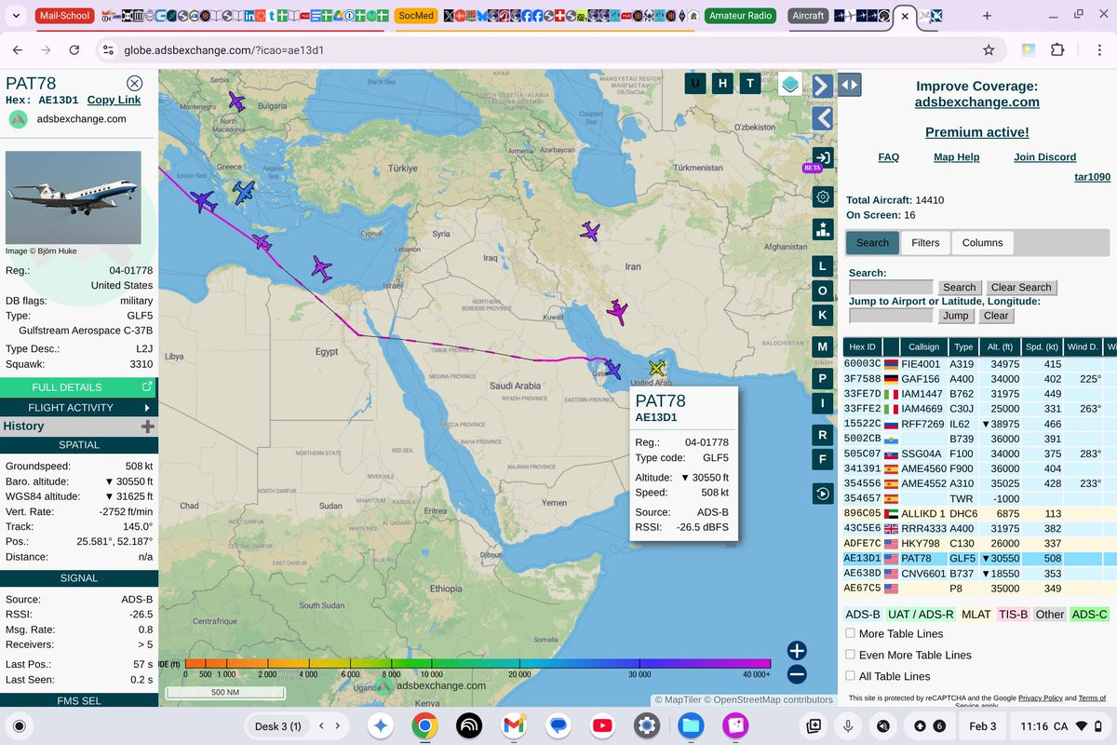The width and height of the screenshot is (1117, 745).
Task: Click the Jump button
Action: [x=955, y=316]
